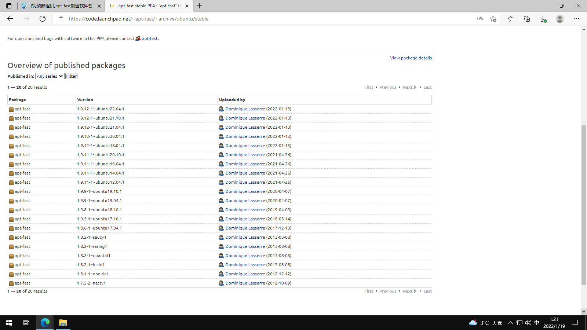Image resolution: width=587 pixels, height=330 pixels.
Task: Go back to the previous page
Action: (x=10, y=19)
